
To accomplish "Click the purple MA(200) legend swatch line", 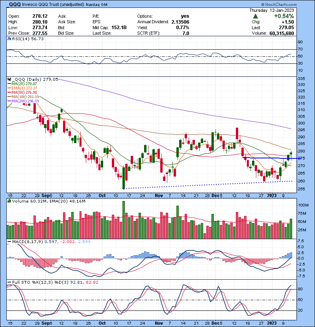I will click(9, 101).
